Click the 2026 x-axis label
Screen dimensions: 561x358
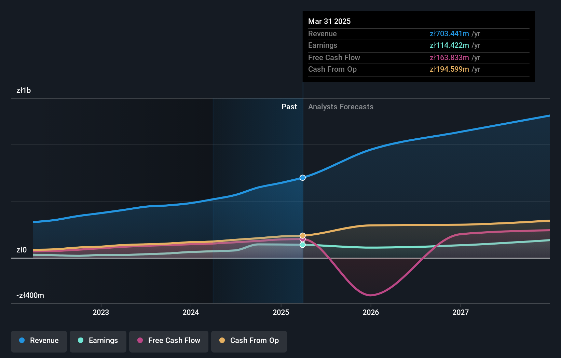tap(371, 312)
